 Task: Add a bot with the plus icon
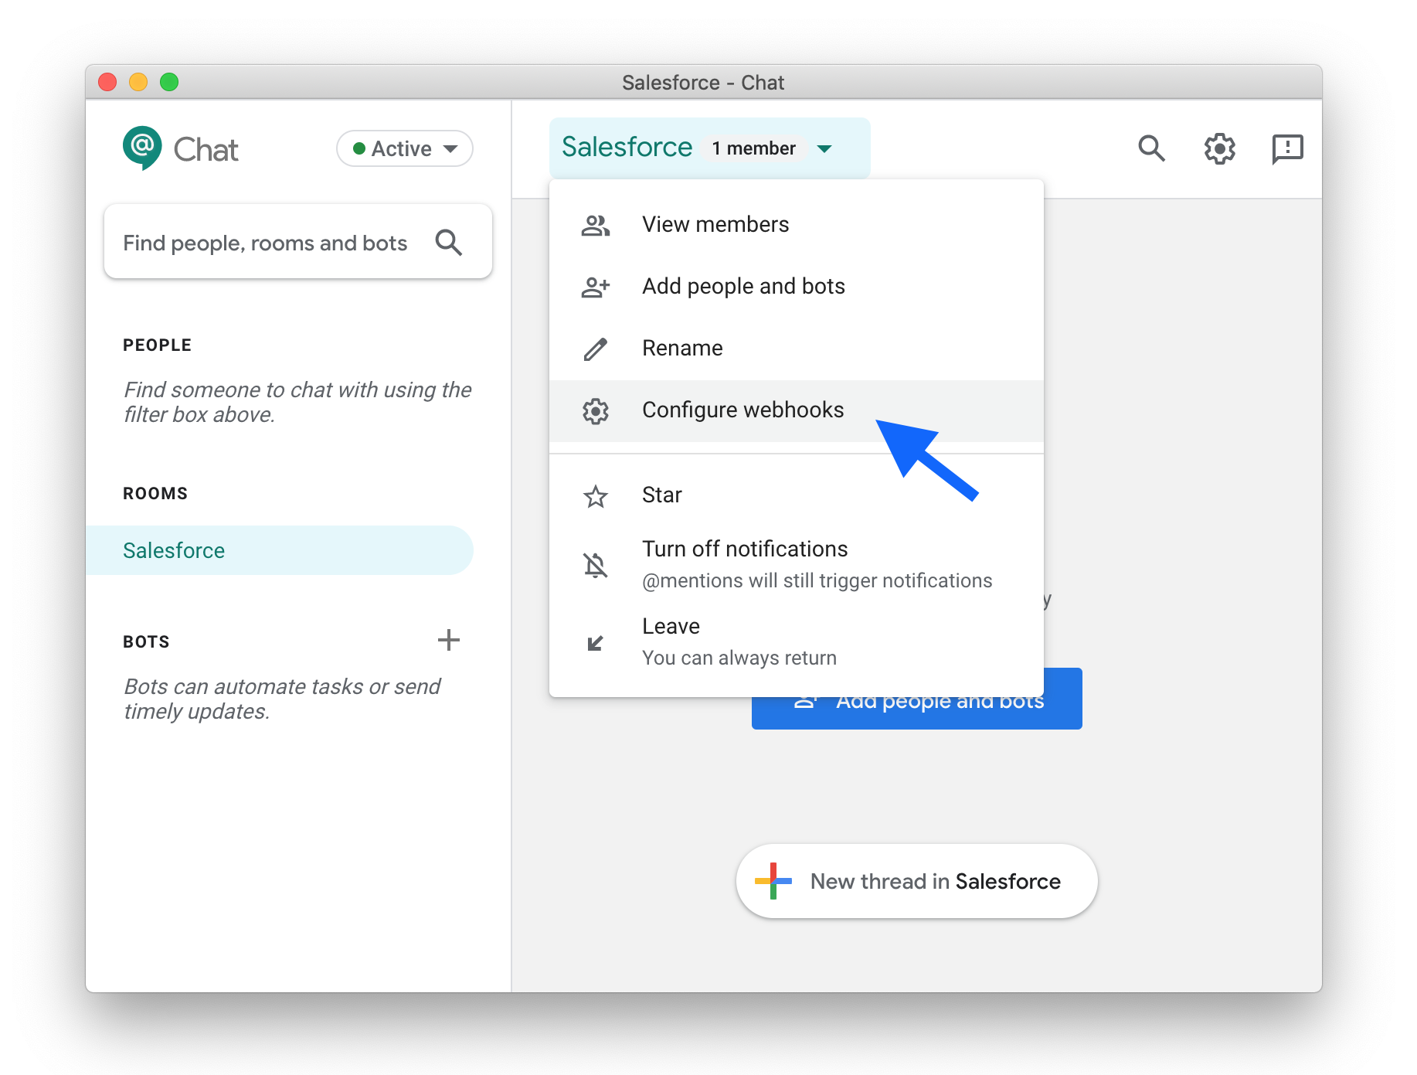(x=449, y=640)
